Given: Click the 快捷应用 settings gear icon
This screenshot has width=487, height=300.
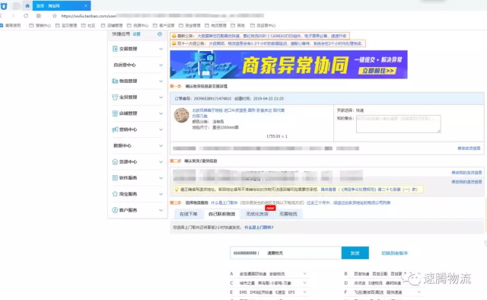Looking at the screenshot, I should click(160, 34).
